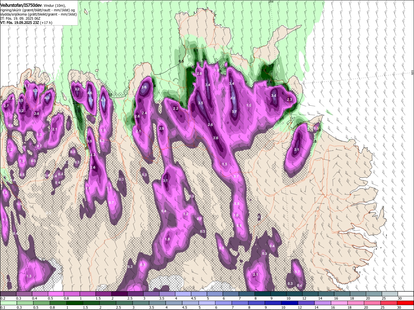Image resolution: width=414 pixels, height=310 pixels.
Task: Click the Veðurstofan/IS750dev title text
Action: [22, 5]
